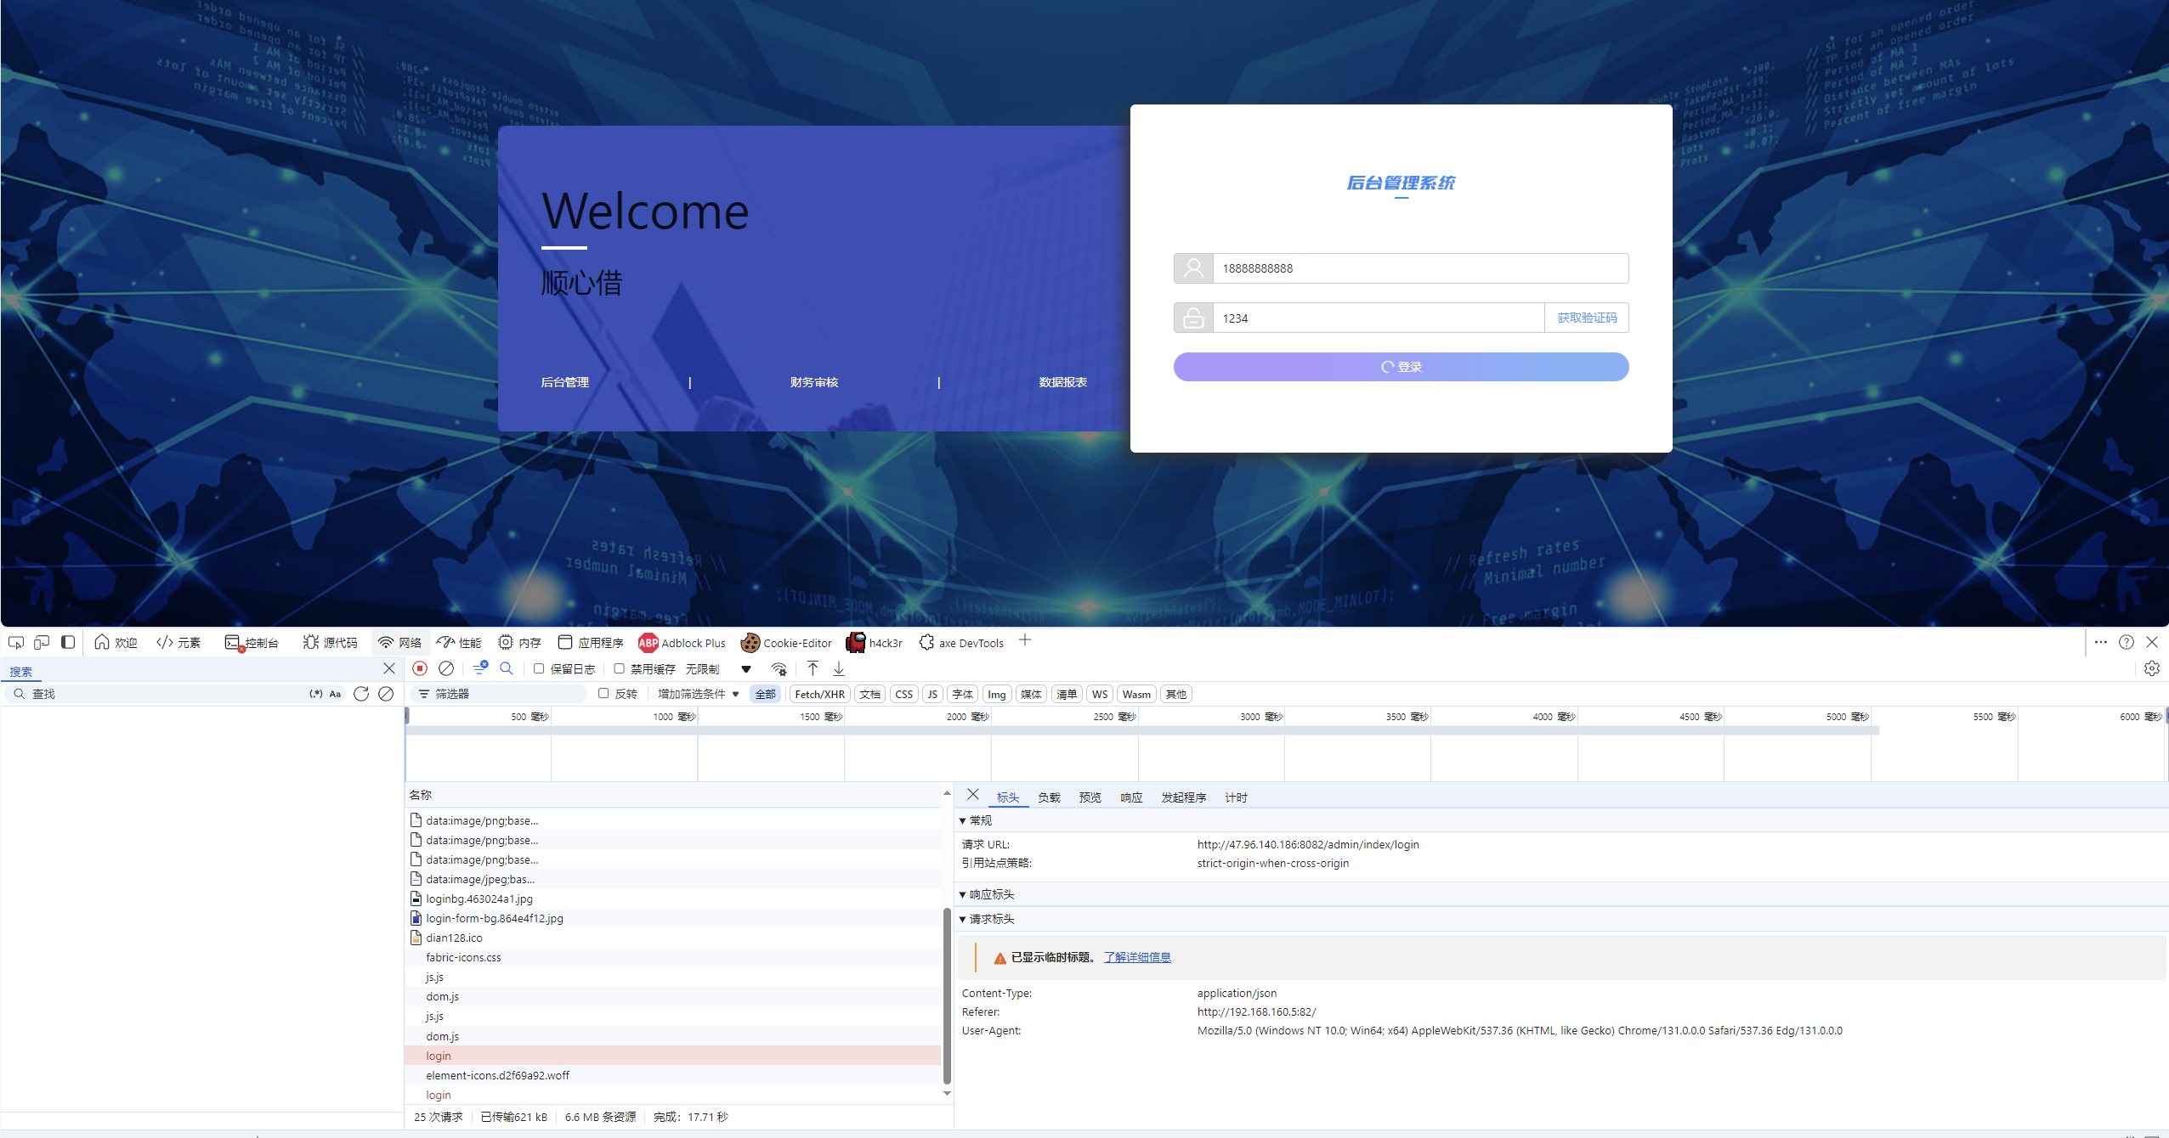Close the search side panel
The width and height of the screenshot is (2169, 1138).
(389, 668)
